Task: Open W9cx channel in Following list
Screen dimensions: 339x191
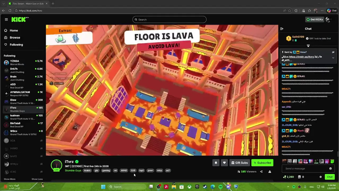Action: coord(23,132)
